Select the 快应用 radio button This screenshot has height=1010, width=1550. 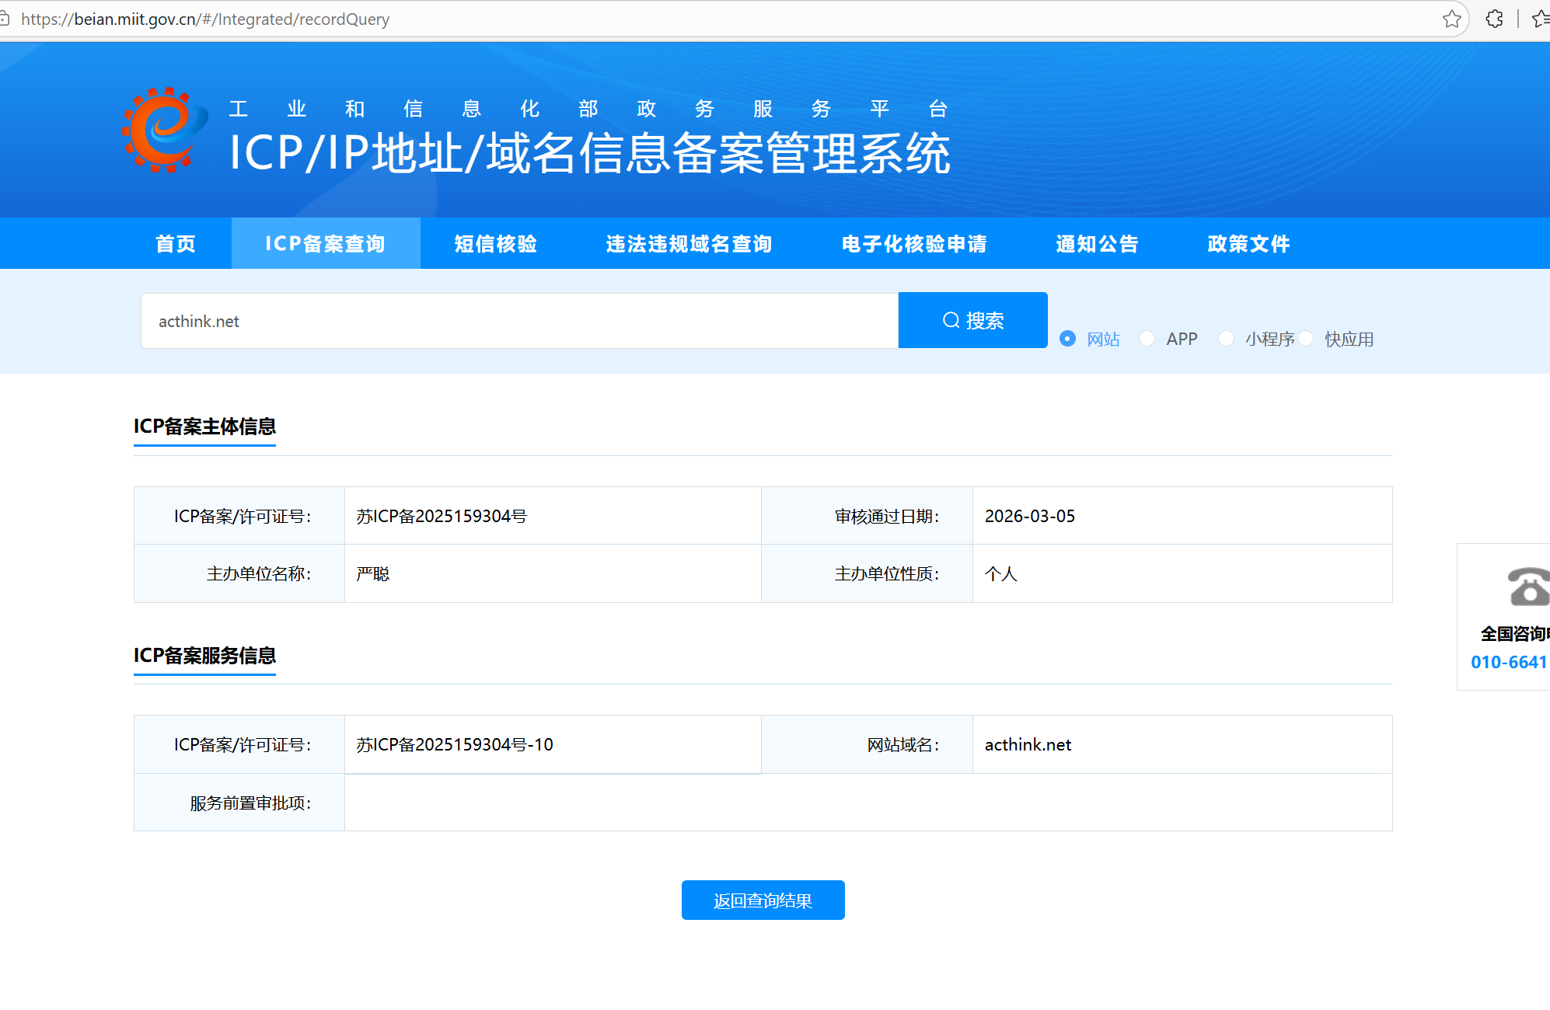click(x=1306, y=339)
